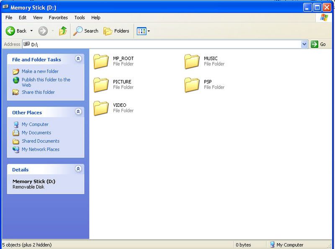Collapse the File and Folder Tasks panel
The image size is (335, 249).
tap(78, 59)
